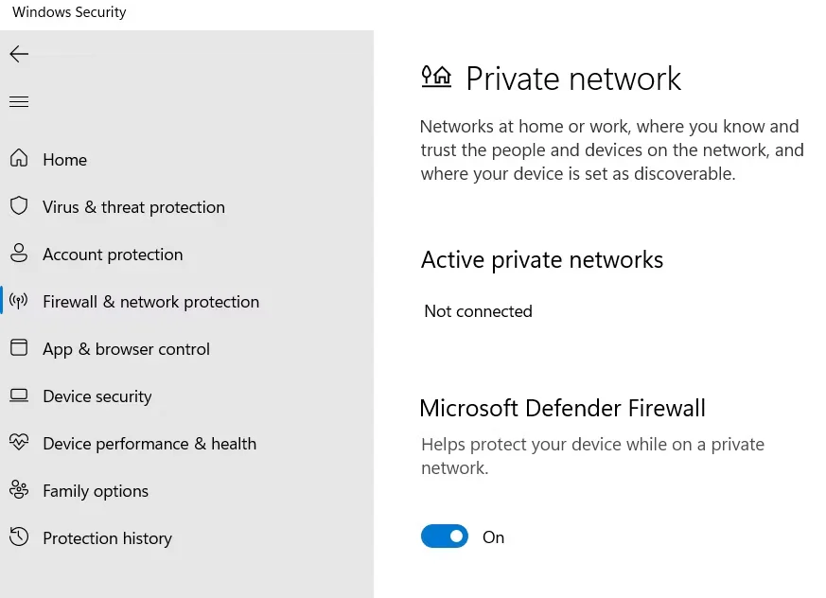826x598 pixels.
Task: Open Family options using the people icon
Action: tap(19, 490)
